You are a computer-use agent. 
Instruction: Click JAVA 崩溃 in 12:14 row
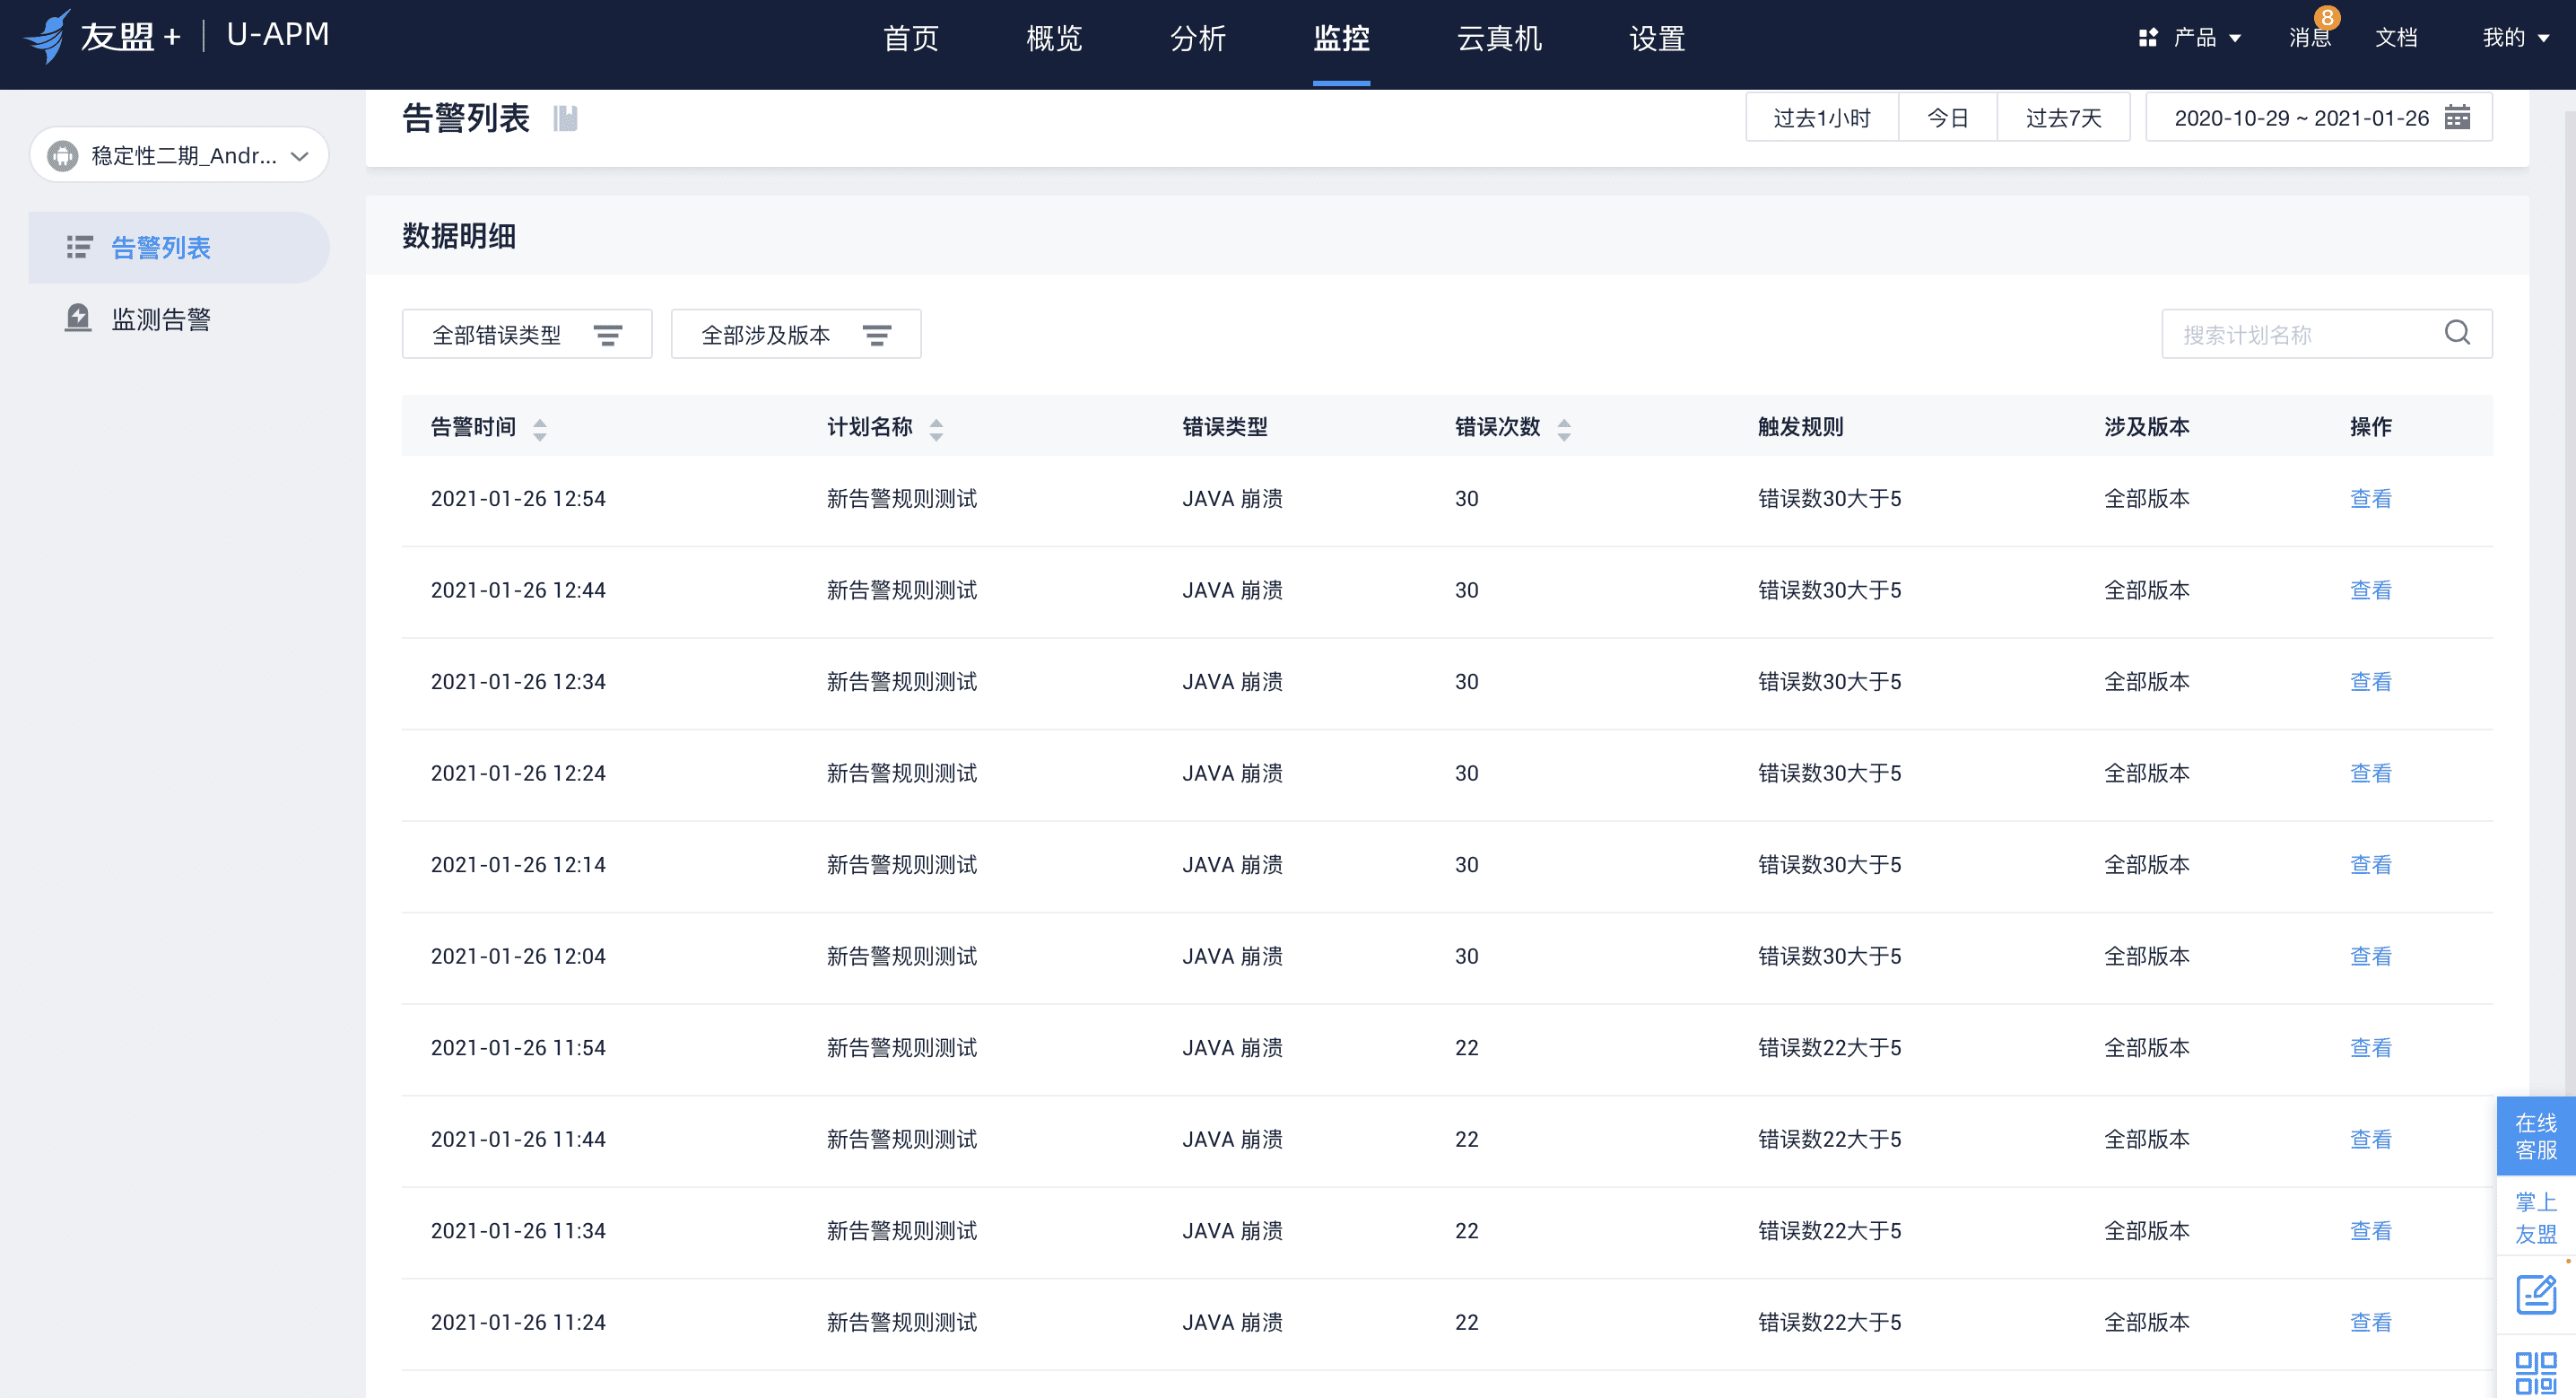pos(1232,865)
